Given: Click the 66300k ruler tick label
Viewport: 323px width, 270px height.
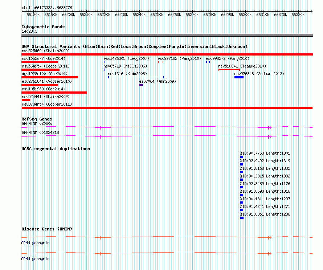Looking at the screenshot, I should click(x=245, y=15).
